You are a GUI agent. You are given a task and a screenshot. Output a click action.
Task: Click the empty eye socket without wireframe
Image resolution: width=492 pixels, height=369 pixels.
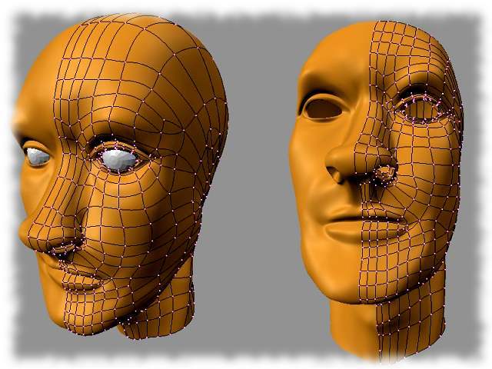[x=323, y=108]
